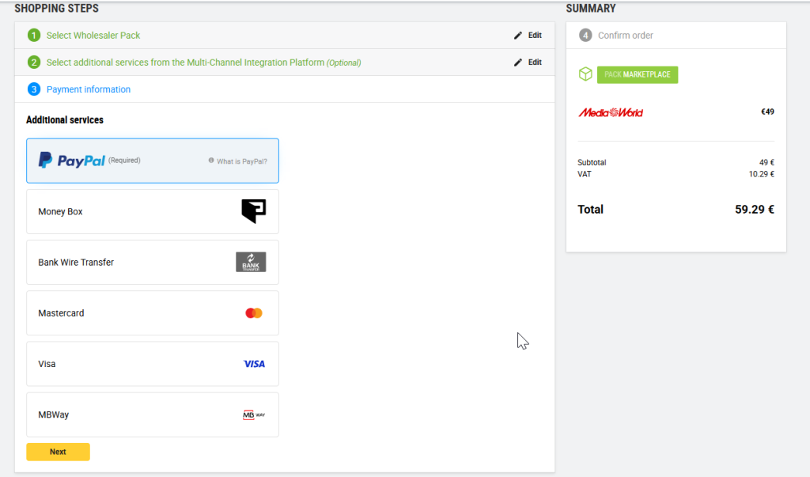Screen dimensions: 810x477
Task: Click the MB Way logo icon
Action: [253, 415]
